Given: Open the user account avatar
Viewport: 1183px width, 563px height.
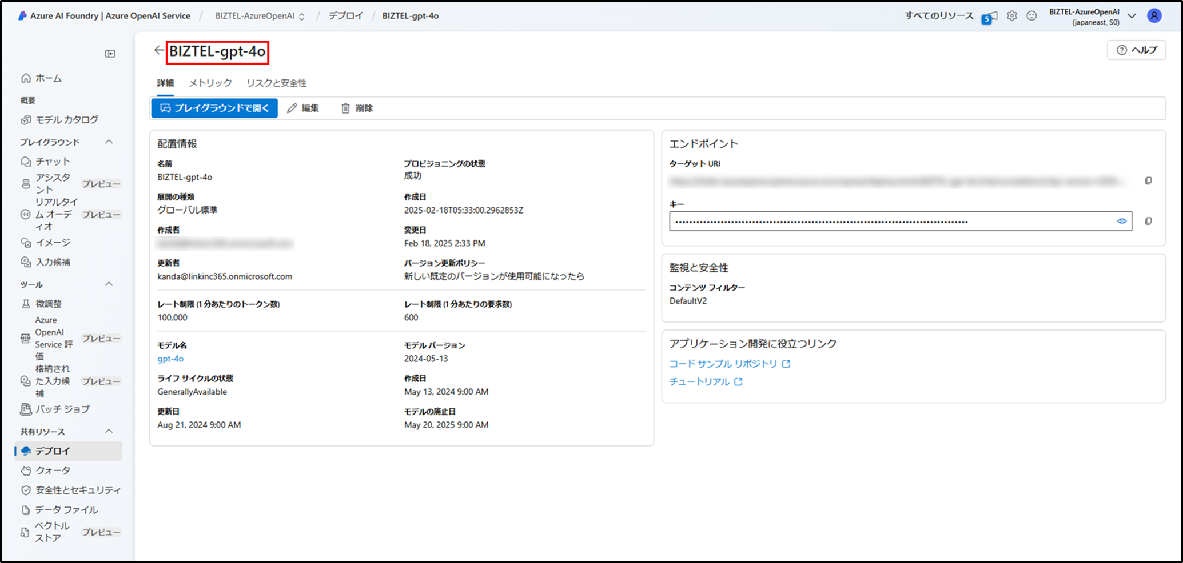Looking at the screenshot, I should [1154, 16].
